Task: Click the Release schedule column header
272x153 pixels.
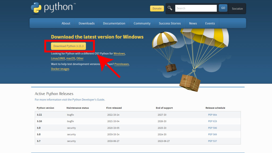Action: tap(215, 108)
